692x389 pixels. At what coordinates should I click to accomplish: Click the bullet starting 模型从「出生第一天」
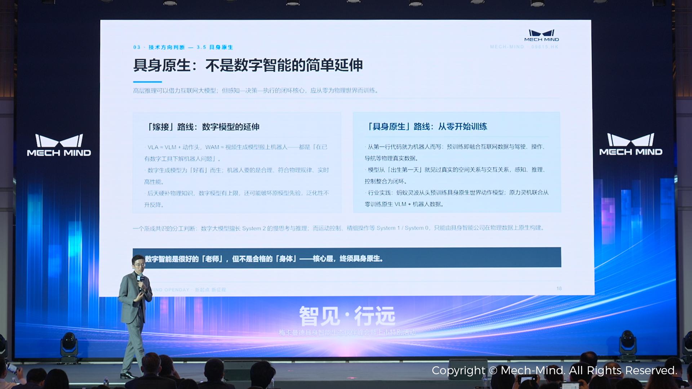tap(456, 175)
